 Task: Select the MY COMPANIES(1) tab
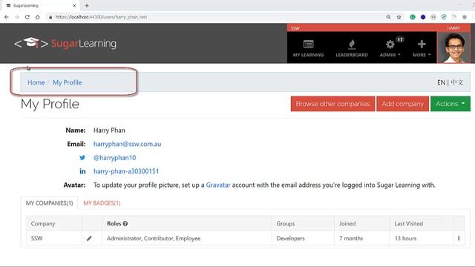click(50, 202)
